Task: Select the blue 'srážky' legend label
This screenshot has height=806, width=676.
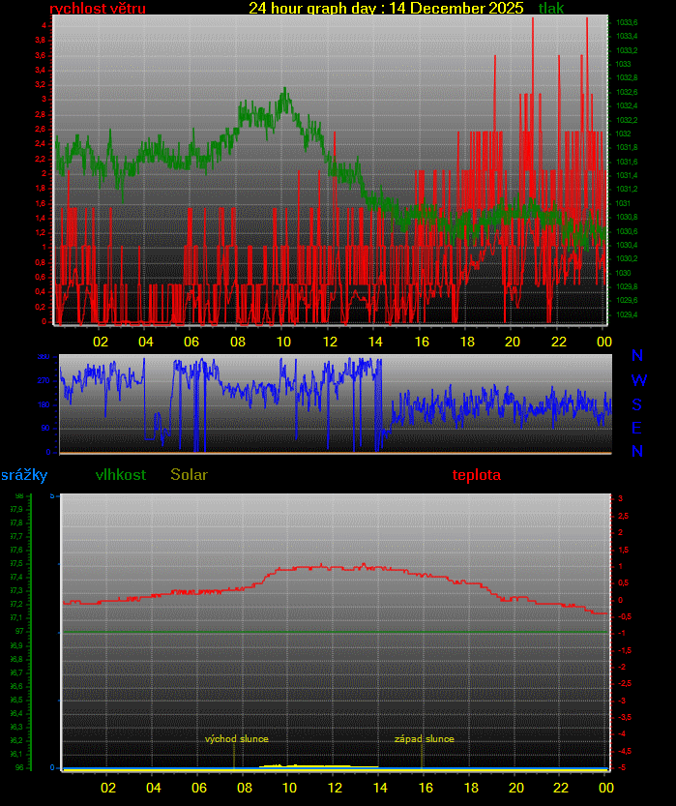Action: (x=24, y=475)
